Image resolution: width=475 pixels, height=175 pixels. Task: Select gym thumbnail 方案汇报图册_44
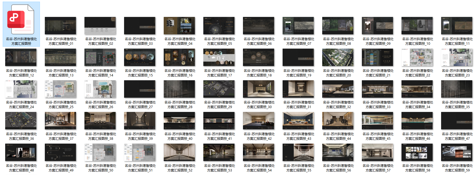tap(338, 121)
